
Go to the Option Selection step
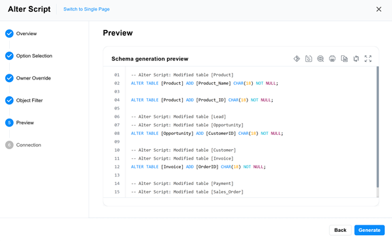34,56
